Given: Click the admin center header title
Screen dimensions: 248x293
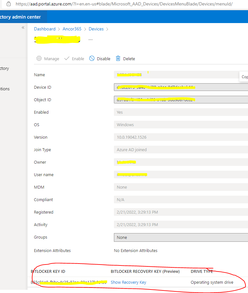Looking at the screenshot, I should click(20, 17).
